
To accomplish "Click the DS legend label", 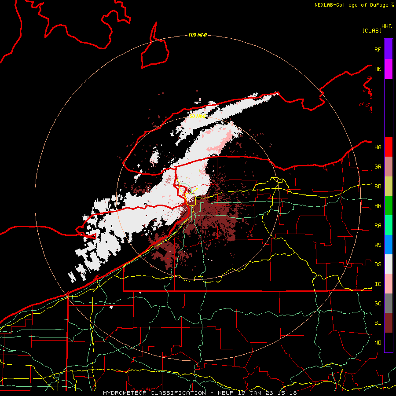I will click(x=378, y=264).
